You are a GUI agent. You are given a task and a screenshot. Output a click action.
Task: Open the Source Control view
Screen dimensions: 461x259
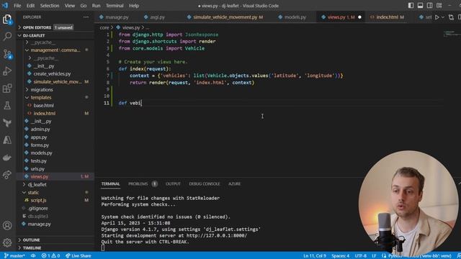[7, 54]
